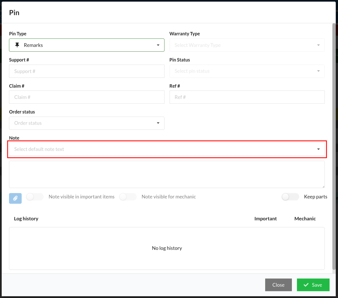Viewport: 338px width, 298px height.
Task: Click the empty Log history panel
Action: pos(167,248)
